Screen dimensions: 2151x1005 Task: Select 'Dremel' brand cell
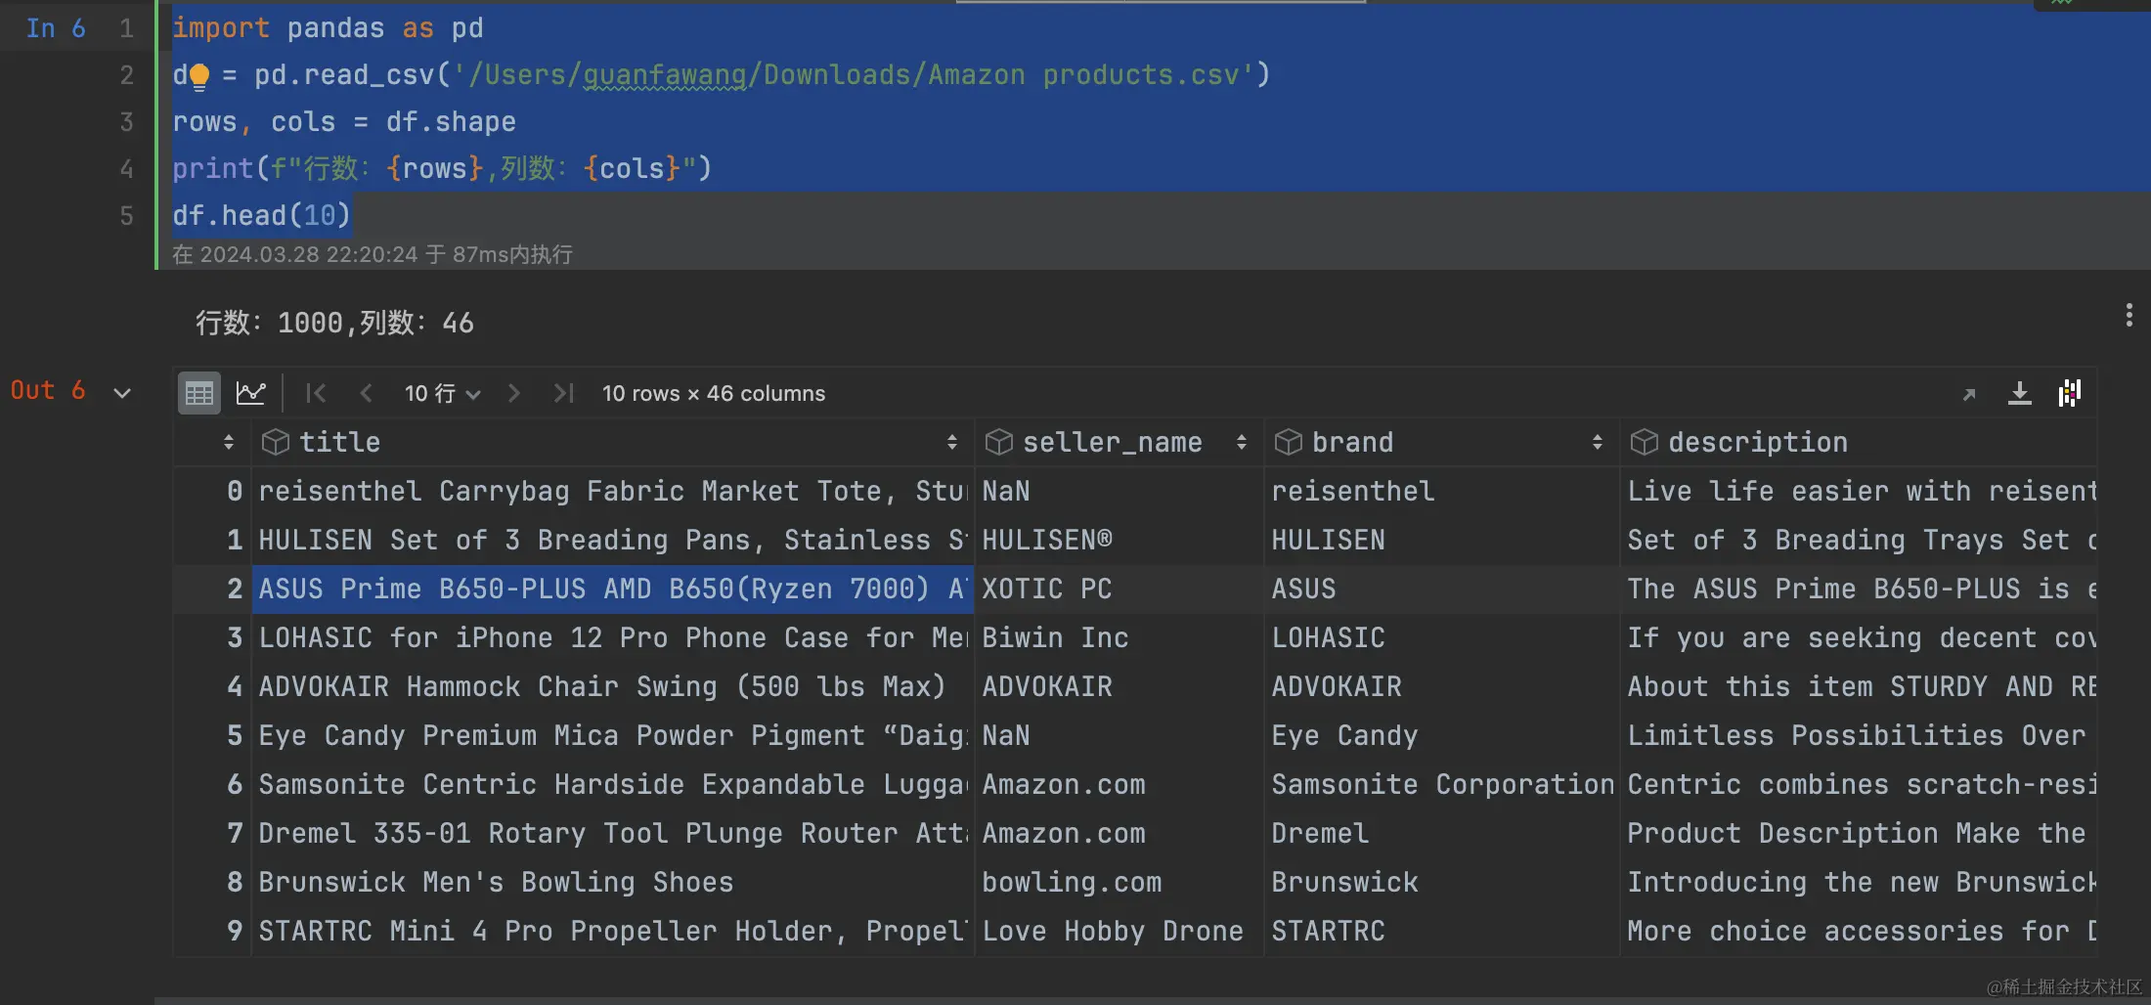point(1442,833)
